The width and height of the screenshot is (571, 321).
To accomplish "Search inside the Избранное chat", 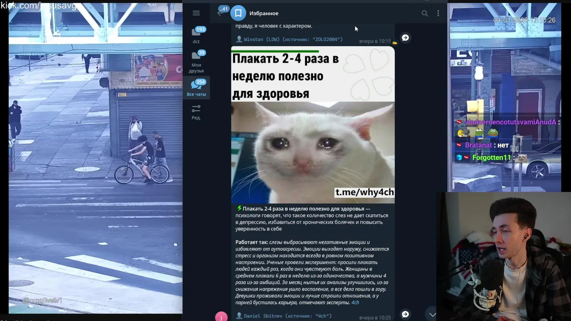I will pyautogui.click(x=425, y=13).
